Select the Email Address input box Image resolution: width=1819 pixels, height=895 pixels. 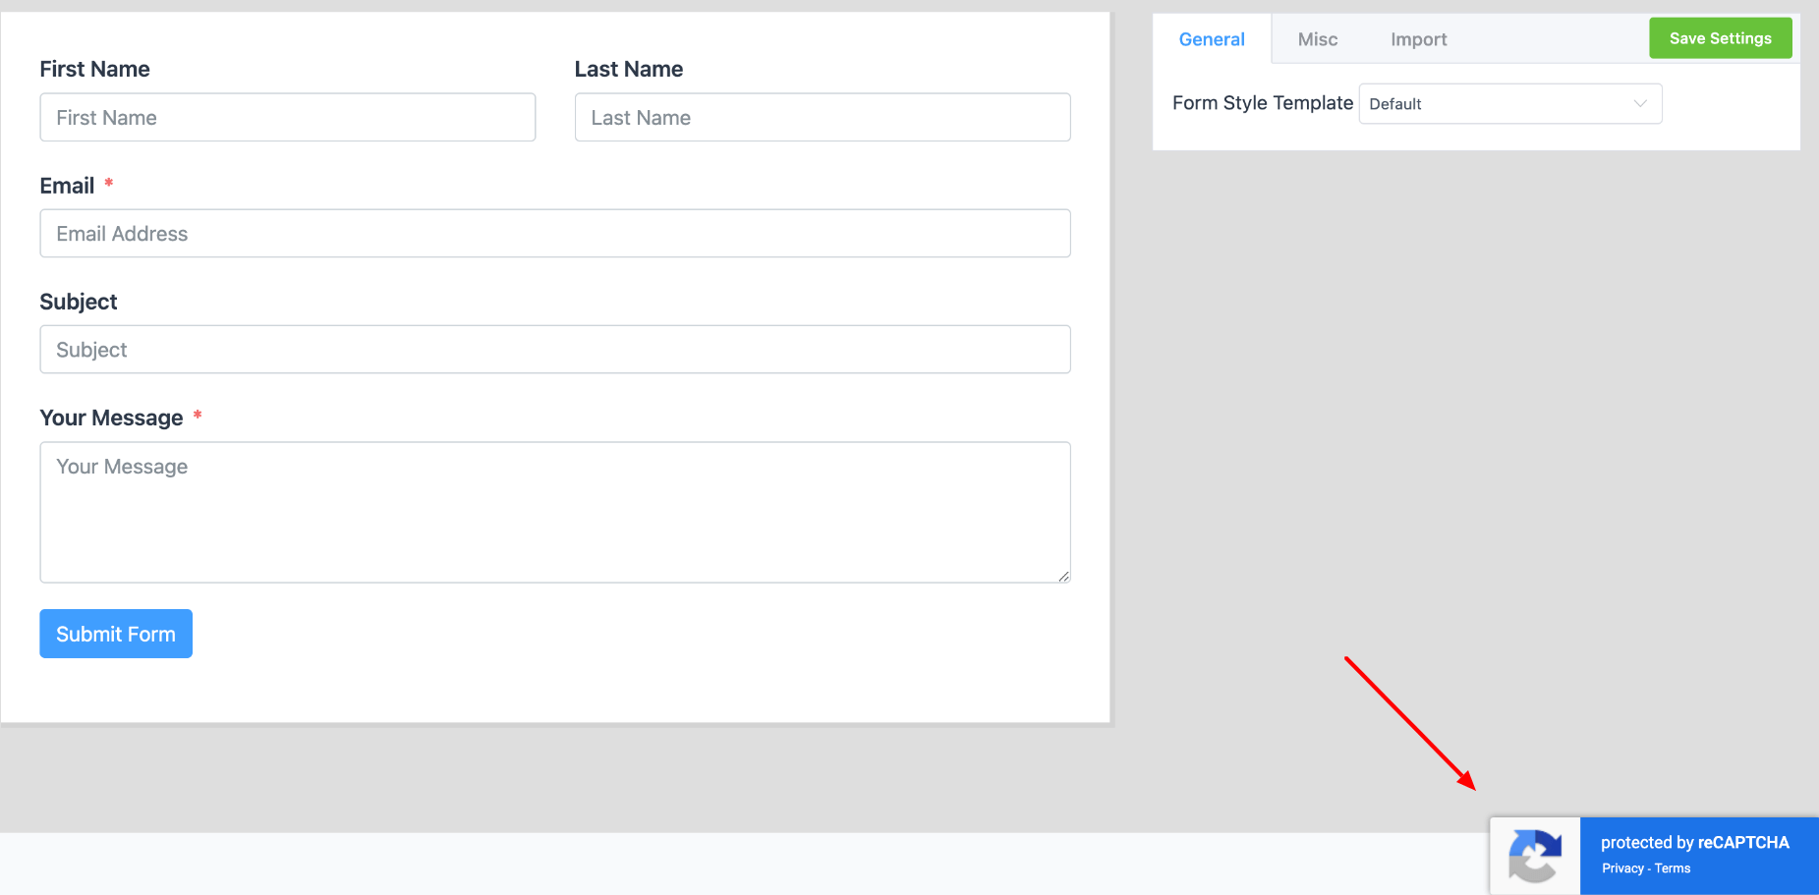(x=554, y=234)
